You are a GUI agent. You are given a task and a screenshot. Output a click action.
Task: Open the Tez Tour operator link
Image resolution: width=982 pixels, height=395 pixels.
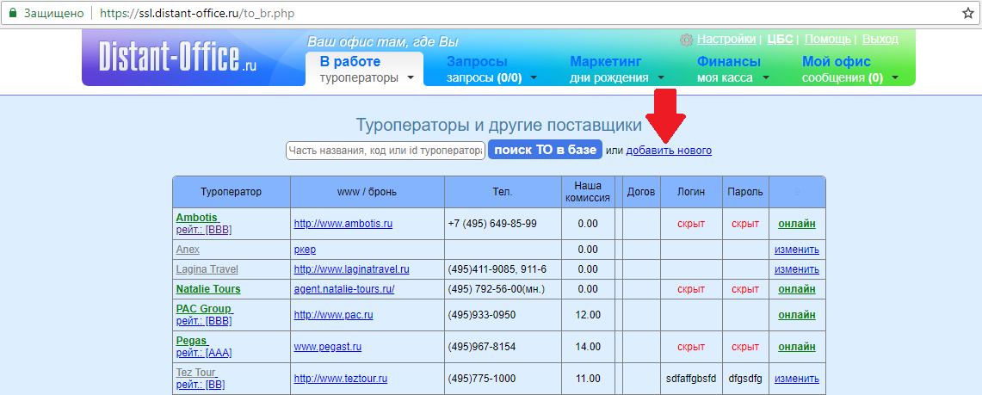196,373
